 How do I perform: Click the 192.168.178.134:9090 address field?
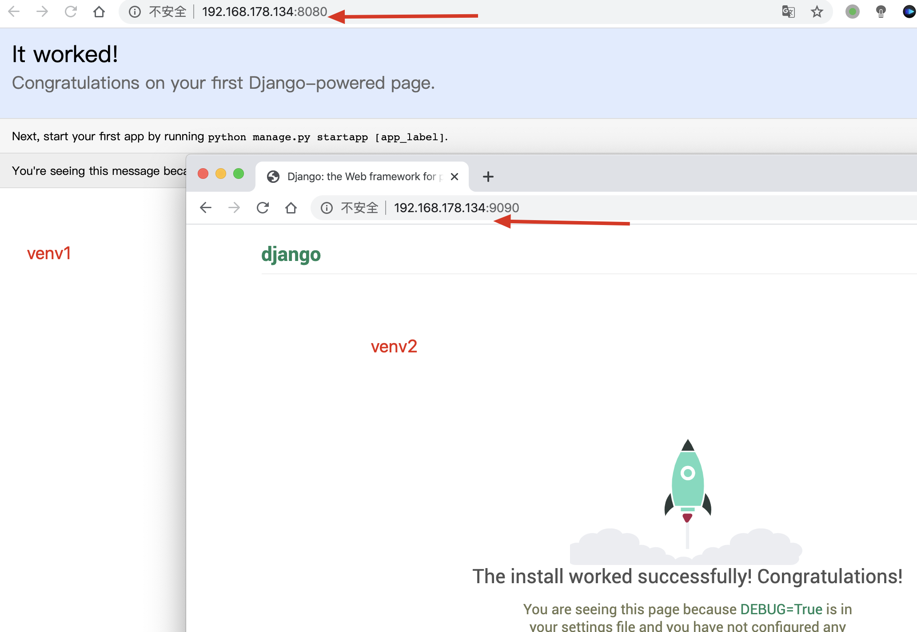[x=456, y=208]
